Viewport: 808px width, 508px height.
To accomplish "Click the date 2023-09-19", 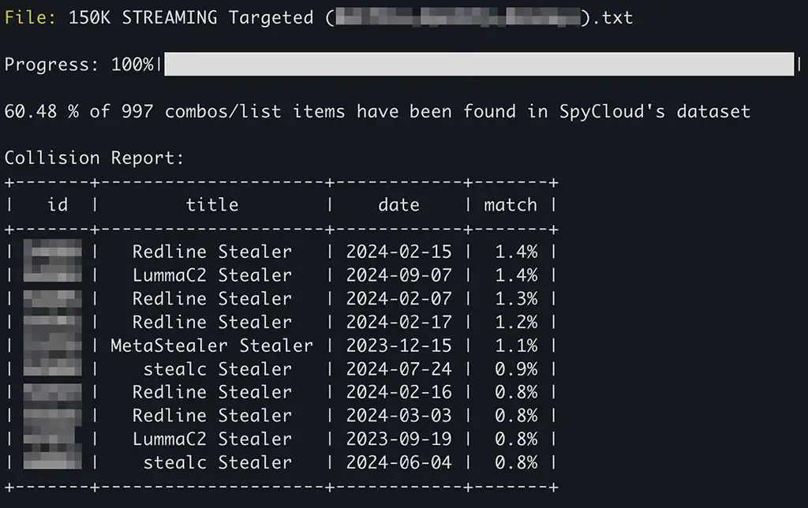I will click(398, 439).
